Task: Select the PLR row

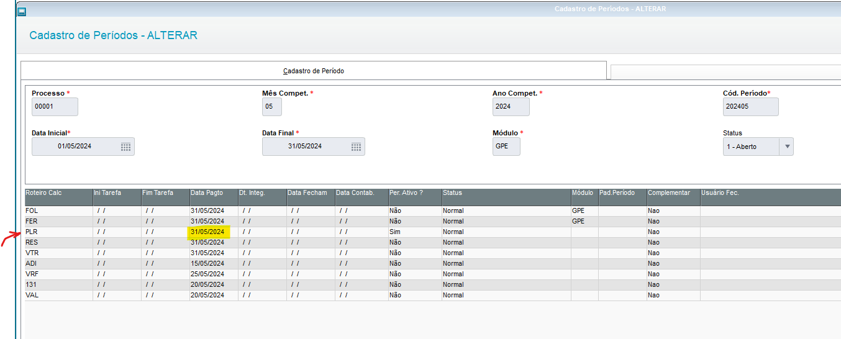Action: (433, 232)
